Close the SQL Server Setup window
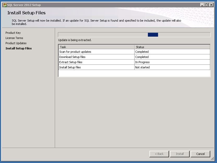The height and width of the screenshot is (163, 217). (211, 5)
